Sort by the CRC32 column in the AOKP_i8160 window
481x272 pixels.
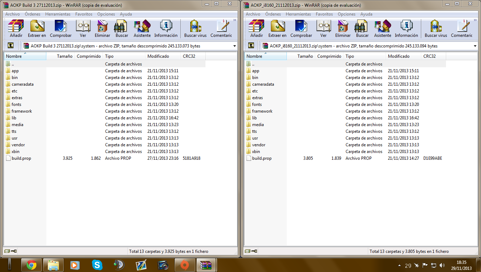click(x=434, y=56)
